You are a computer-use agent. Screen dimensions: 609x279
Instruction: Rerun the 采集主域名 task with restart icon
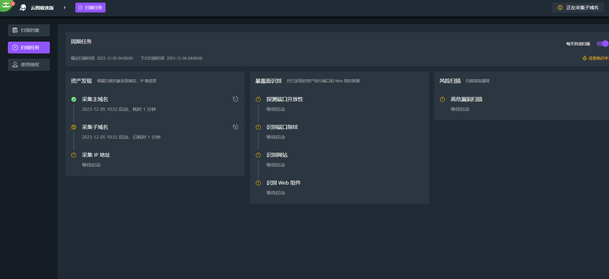(x=235, y=99)
